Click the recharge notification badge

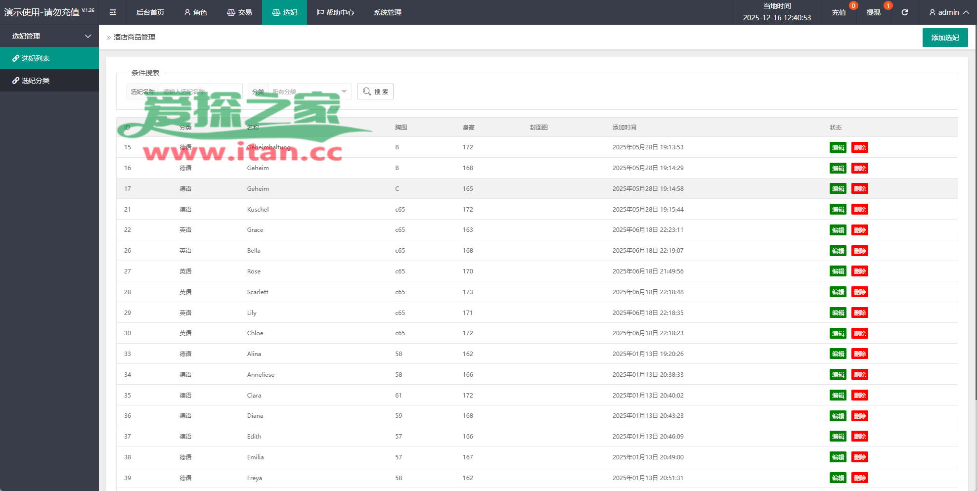point(853,6)
